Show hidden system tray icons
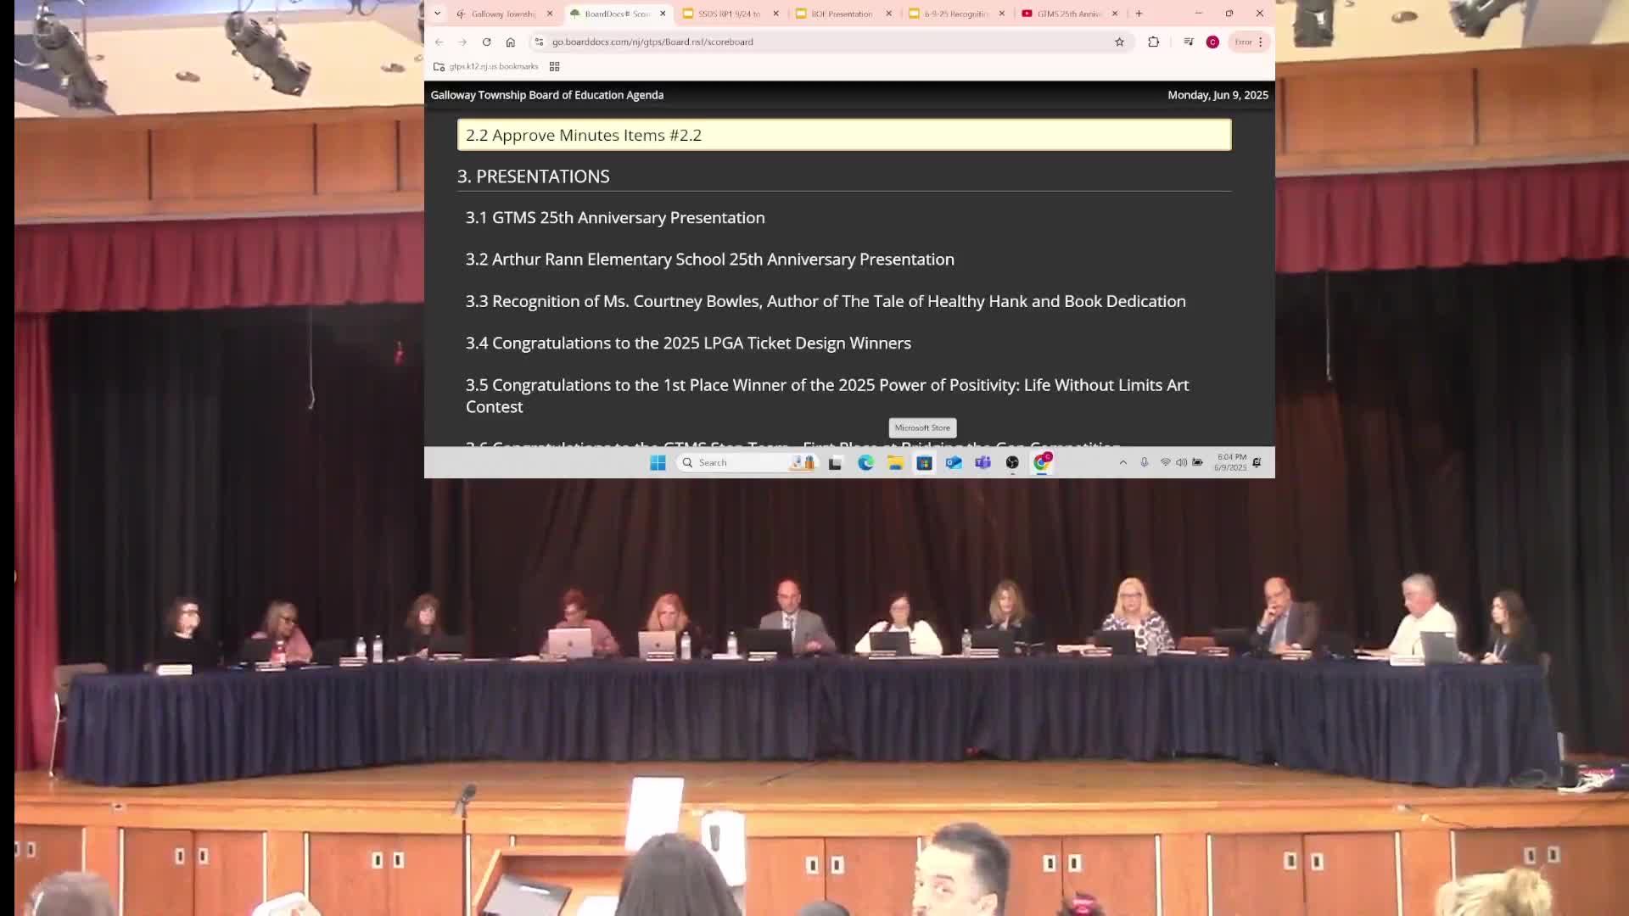The image size is (1629, 916). pos(1122,462)
